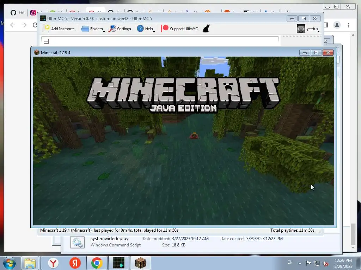Click Chrome's forward navigation arrow
This screenshot has height=270, width=361.
pyautogui.click(x=24, y=25)
